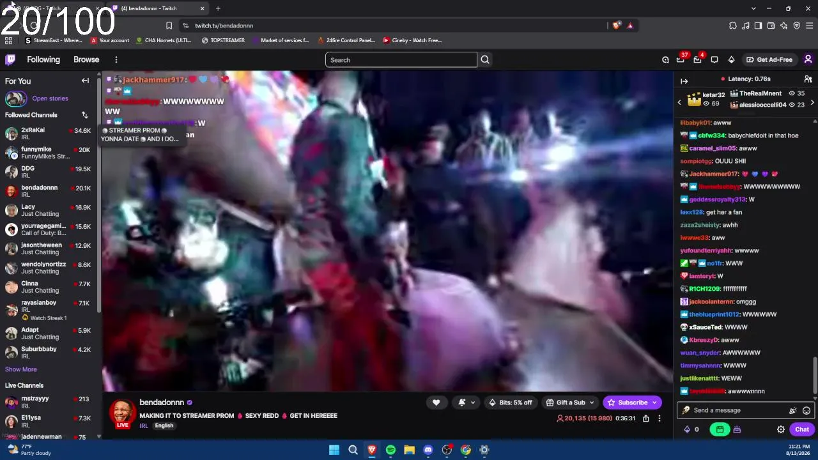The height and width of the screenshot is (460, 818).
Task: Sort the Followed Channels list
Action: pos(84,115)
